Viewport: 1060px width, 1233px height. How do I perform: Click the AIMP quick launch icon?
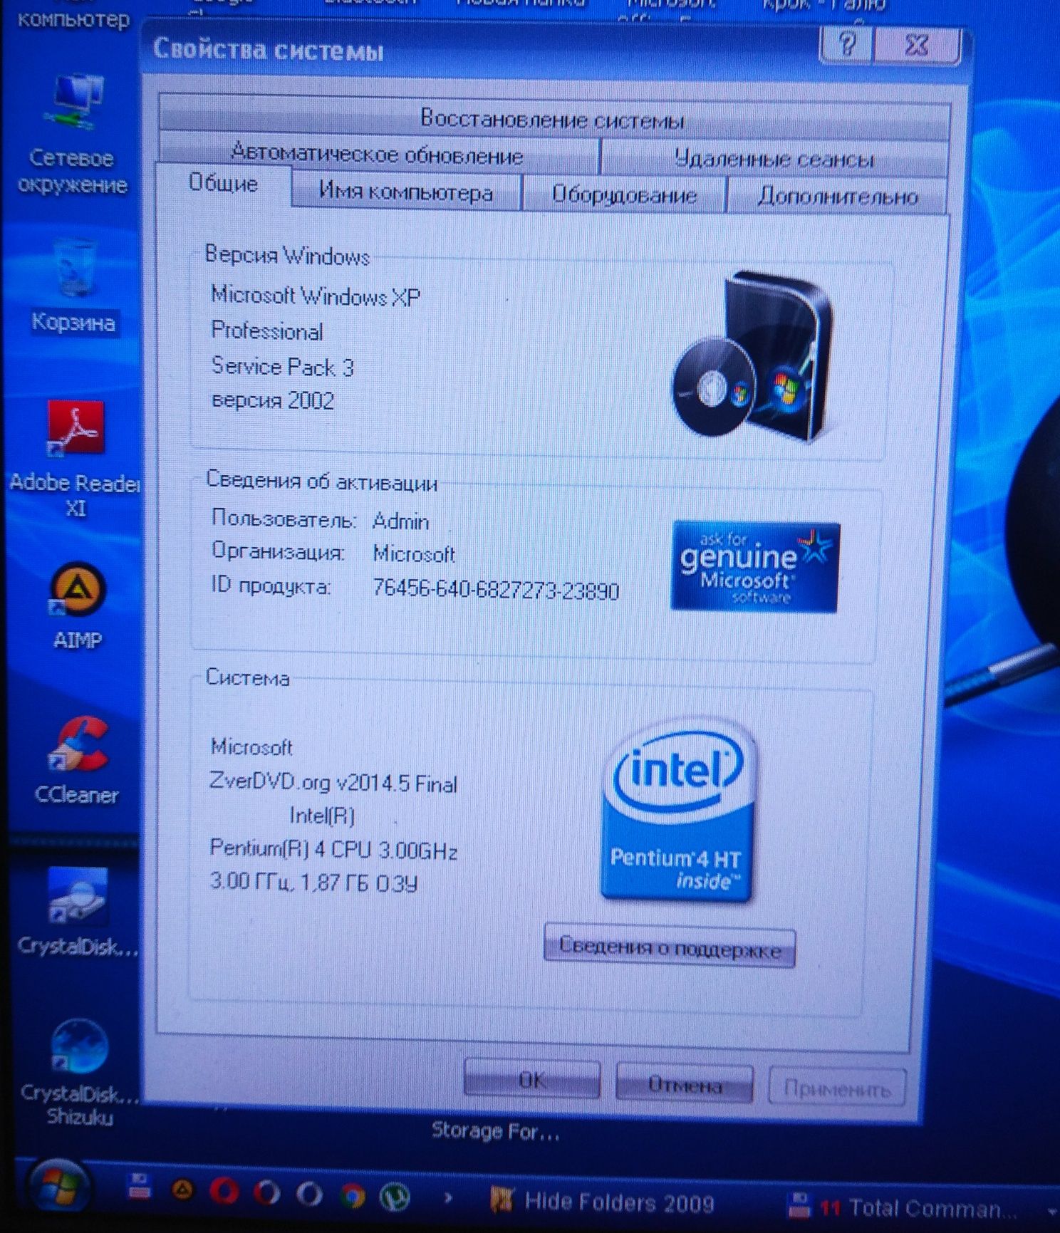coord(182,1190)
